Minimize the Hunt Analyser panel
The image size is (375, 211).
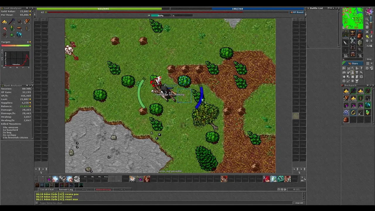tap(30, 86)
